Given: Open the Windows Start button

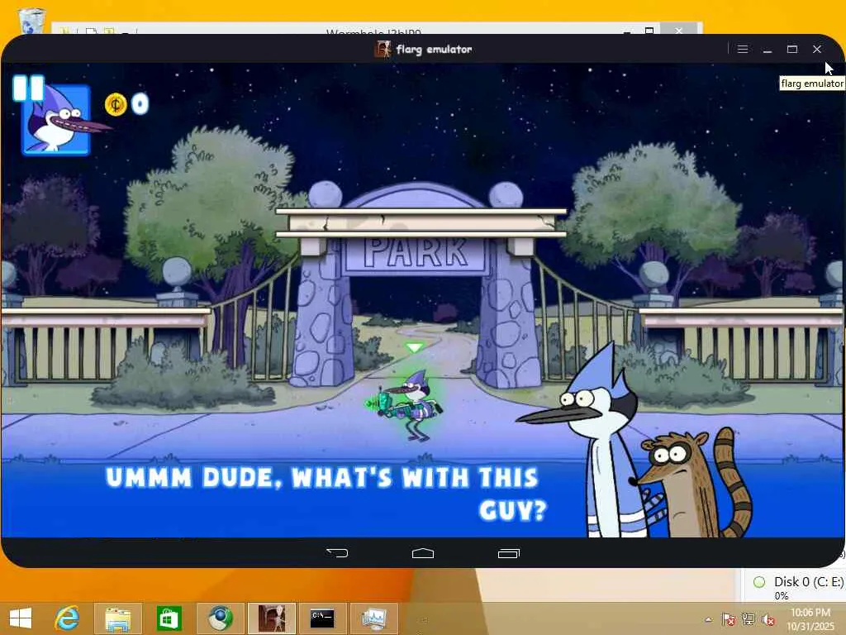Looking at the screenshot, I should [x=21, y=618].
